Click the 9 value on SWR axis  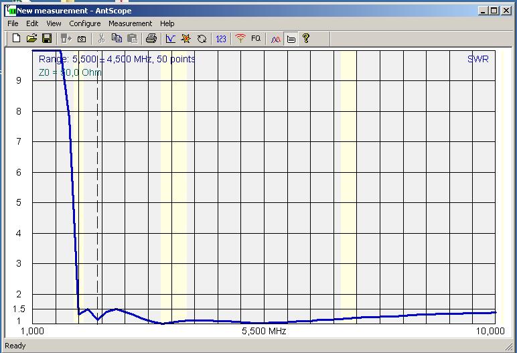point(19,80)
